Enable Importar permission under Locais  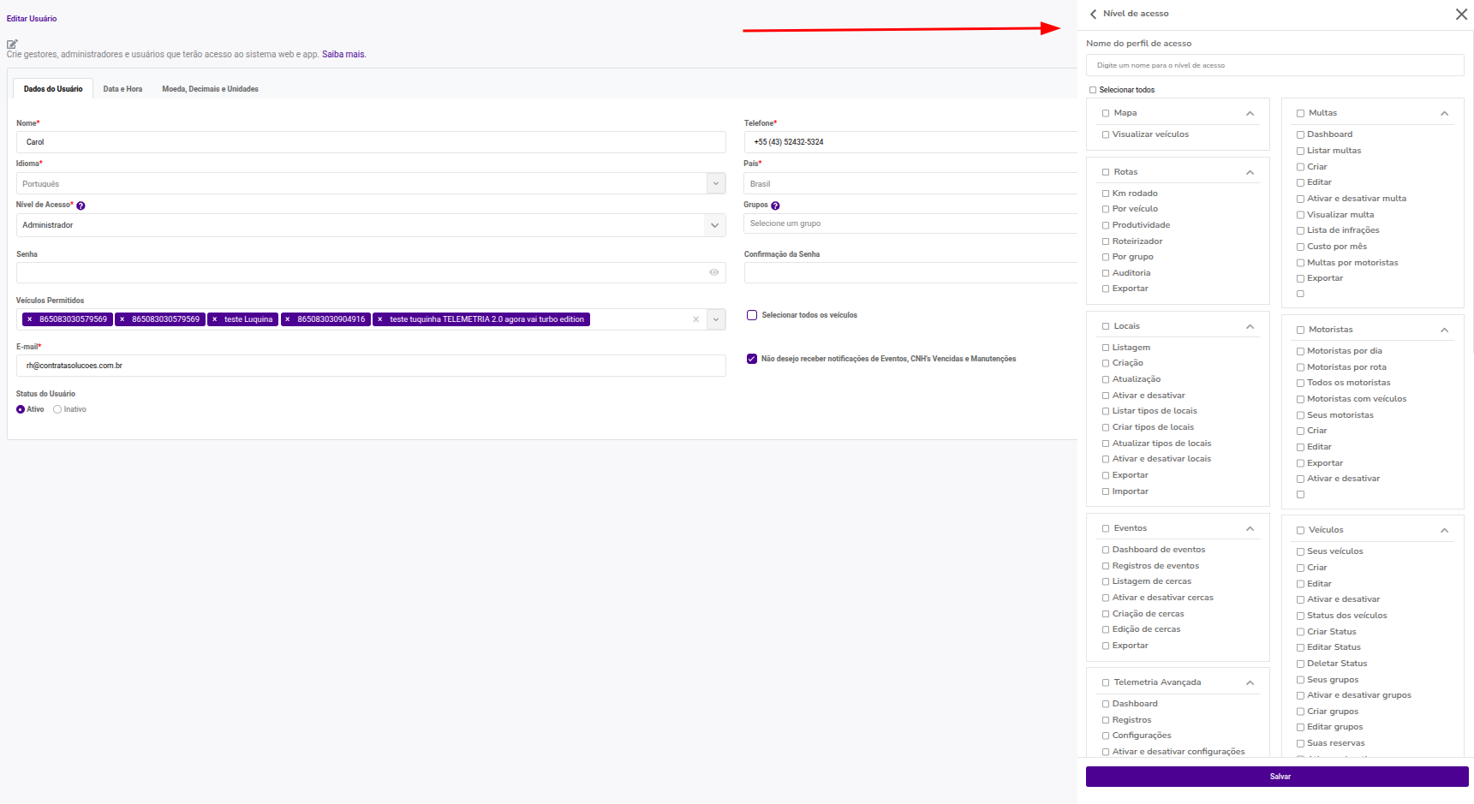[x=1106, y=491]
